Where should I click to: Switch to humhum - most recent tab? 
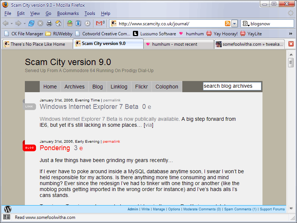(179, 44)
